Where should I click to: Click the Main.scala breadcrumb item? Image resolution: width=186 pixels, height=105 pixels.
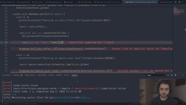(69, 6)
